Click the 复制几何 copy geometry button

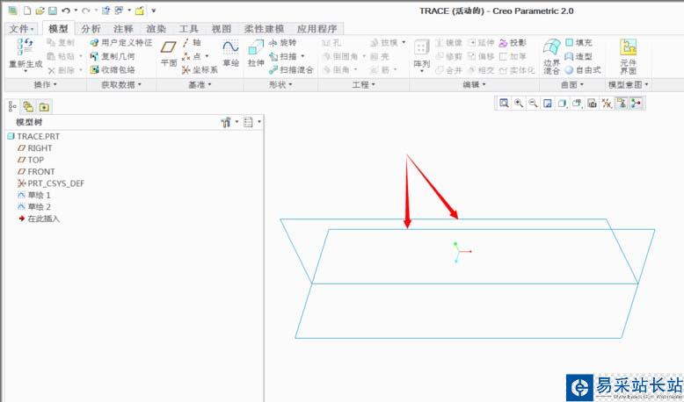pos(113,56)
